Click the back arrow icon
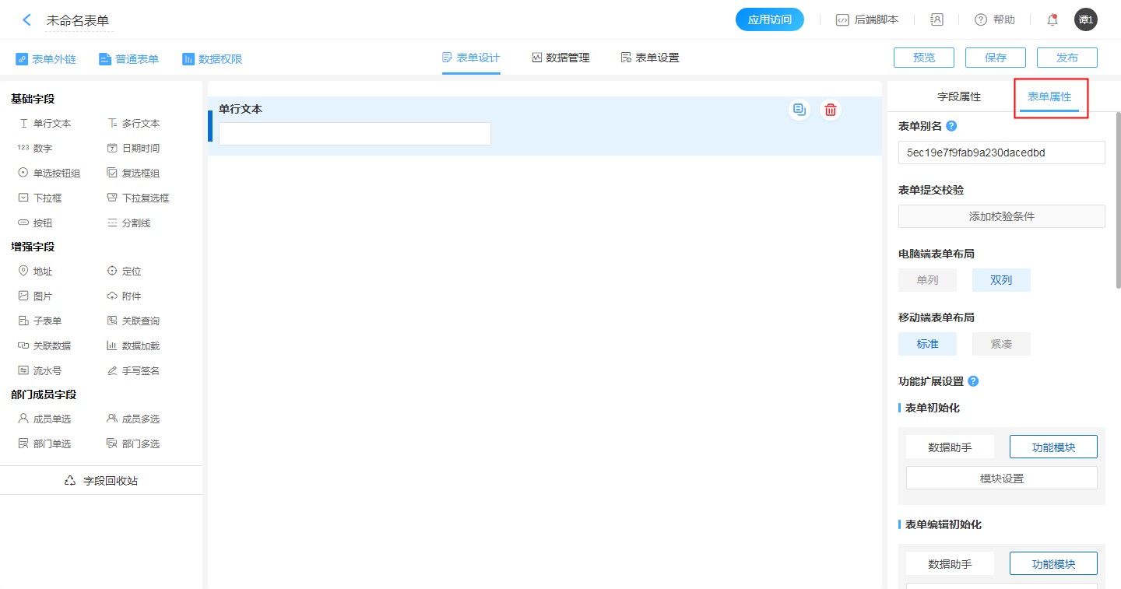 [26, 20]
